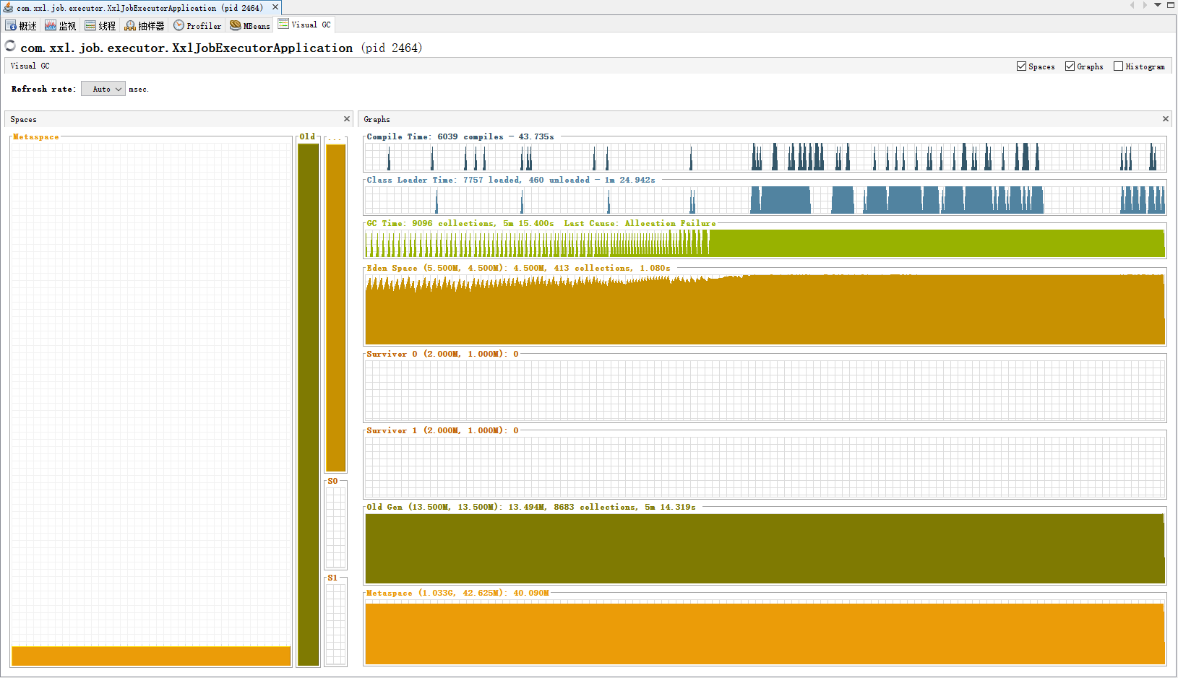Close the Graphs panel

click(x=1165, y=119)
